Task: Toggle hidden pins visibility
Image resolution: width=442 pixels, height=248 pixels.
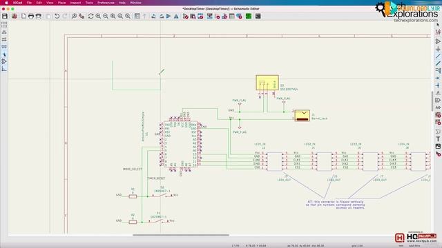Action: point(4,61)
